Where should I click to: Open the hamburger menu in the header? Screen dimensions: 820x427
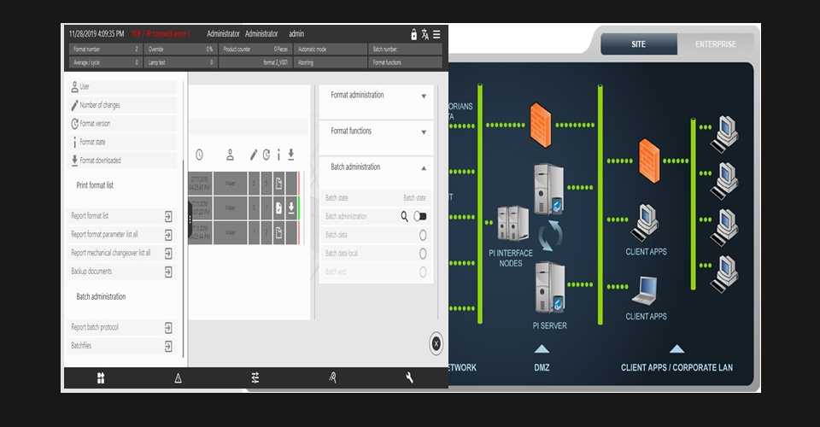tap(436, 34)
